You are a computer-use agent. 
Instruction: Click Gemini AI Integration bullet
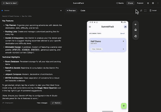[33, 41]
